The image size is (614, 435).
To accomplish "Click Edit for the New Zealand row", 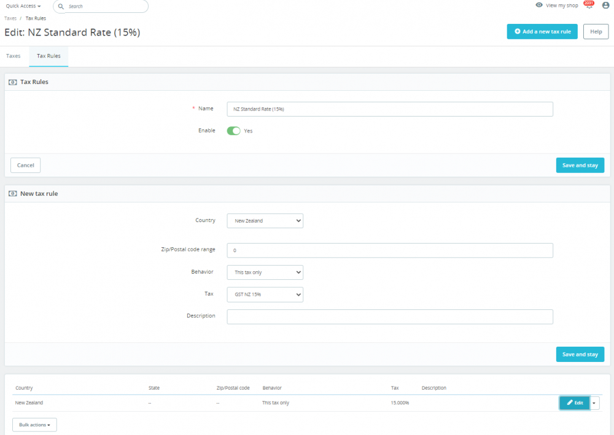I will 575,403.
